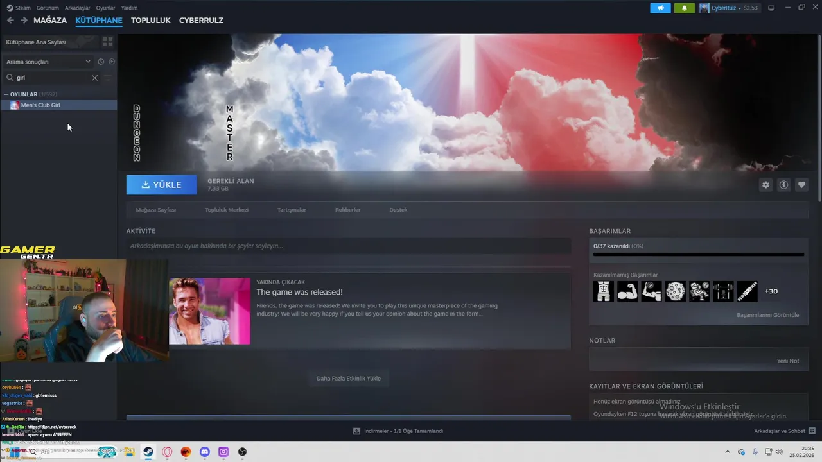Go to the MAĞAZA section

point(50,21)
